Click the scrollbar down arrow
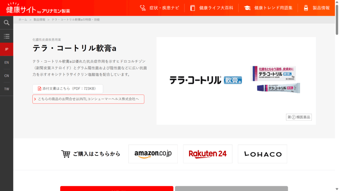Screen dimensions: 339x191 click(337, 189)
